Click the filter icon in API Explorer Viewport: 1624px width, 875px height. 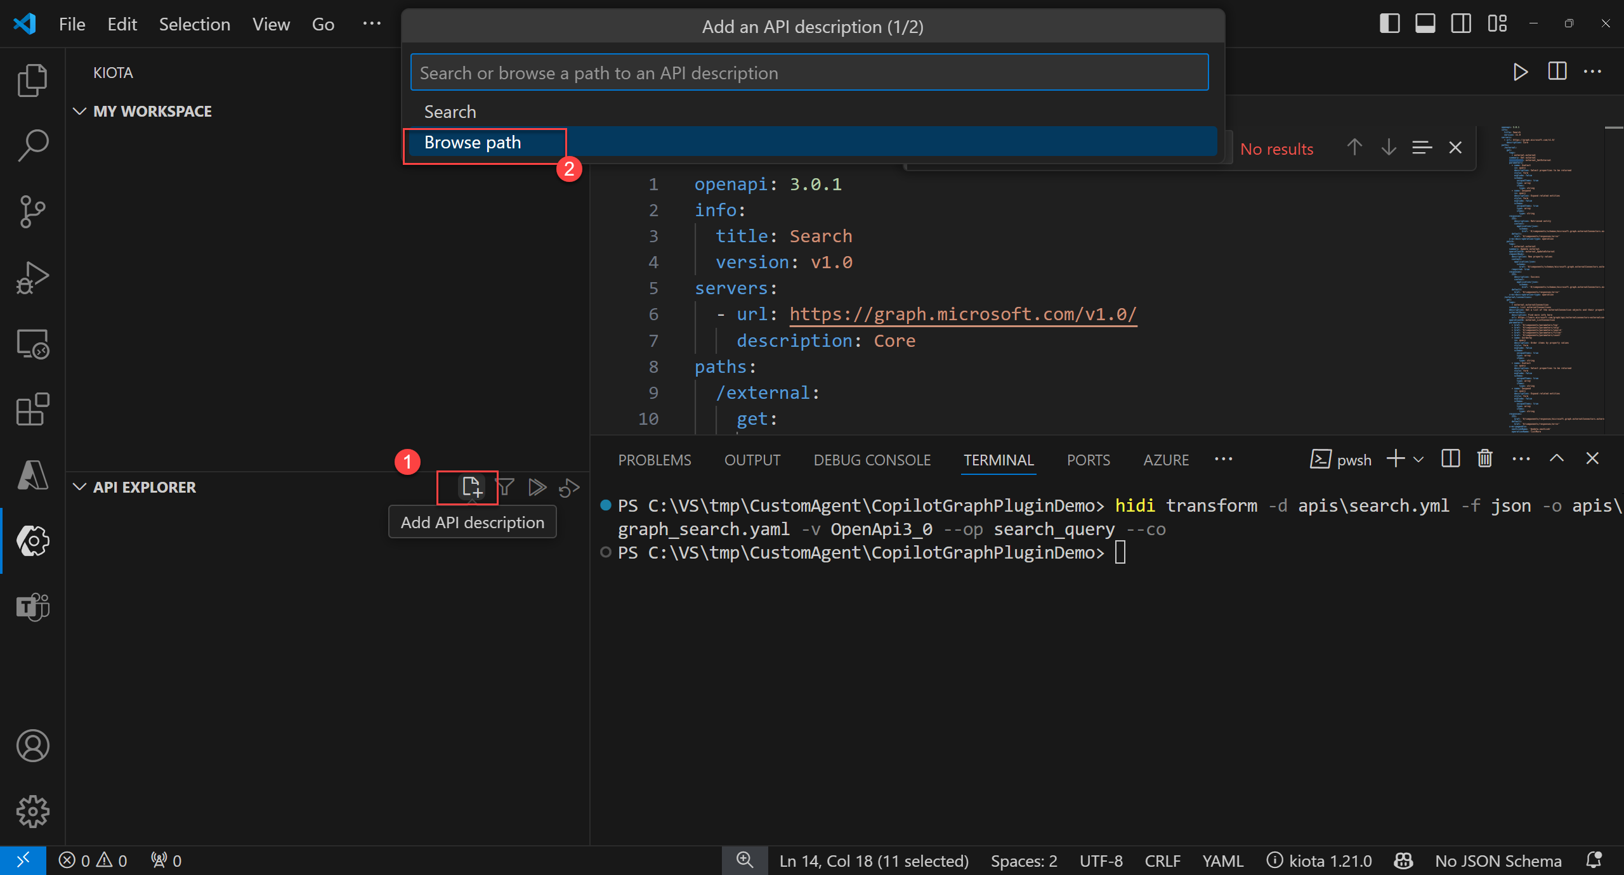click(505, 487)
